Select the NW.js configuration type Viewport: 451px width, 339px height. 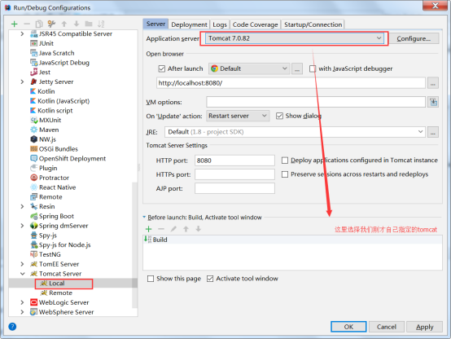[x=47, y=139]
